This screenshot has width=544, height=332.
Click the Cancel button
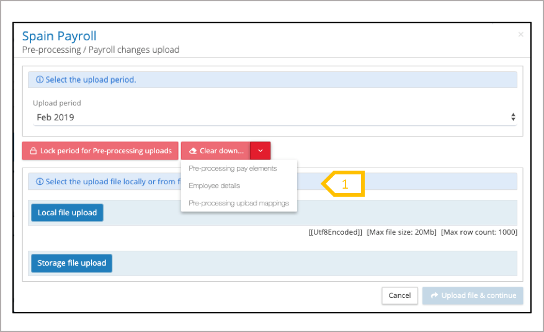click(399, 295)
